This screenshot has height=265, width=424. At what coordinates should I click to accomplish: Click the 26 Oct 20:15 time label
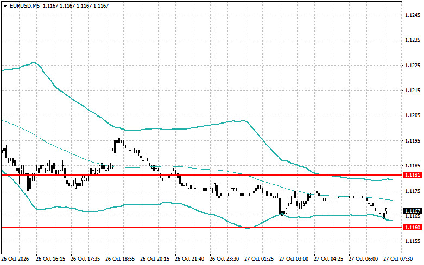[x=155, y=259]
